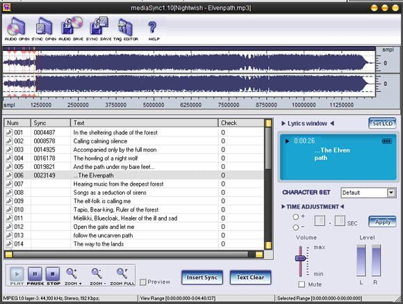Select lyric 'Mielikki, Bluecloak, Healer of the ill and sad'
Viewport: 403px width, 304px height.
point(126,218)
